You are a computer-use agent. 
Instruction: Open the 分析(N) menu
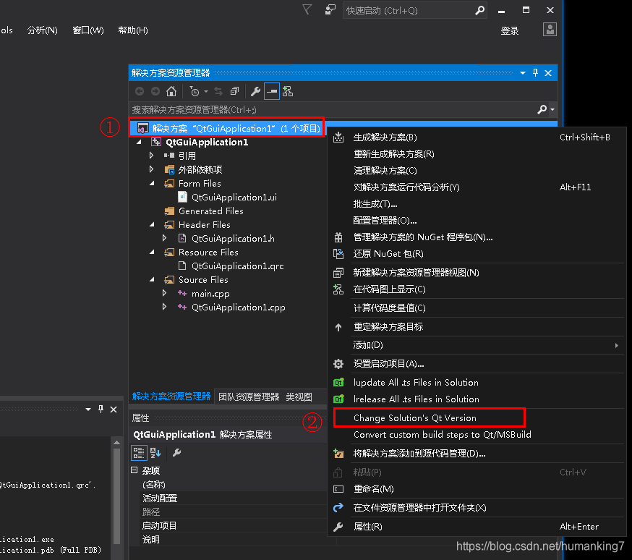click(43, 30)
